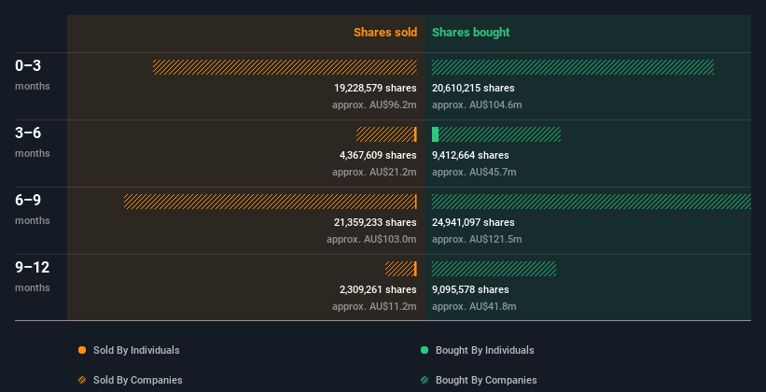
Task: Click the approx. AU$41.8m amount
Action: pyautogui.click(x=474, y=306)
